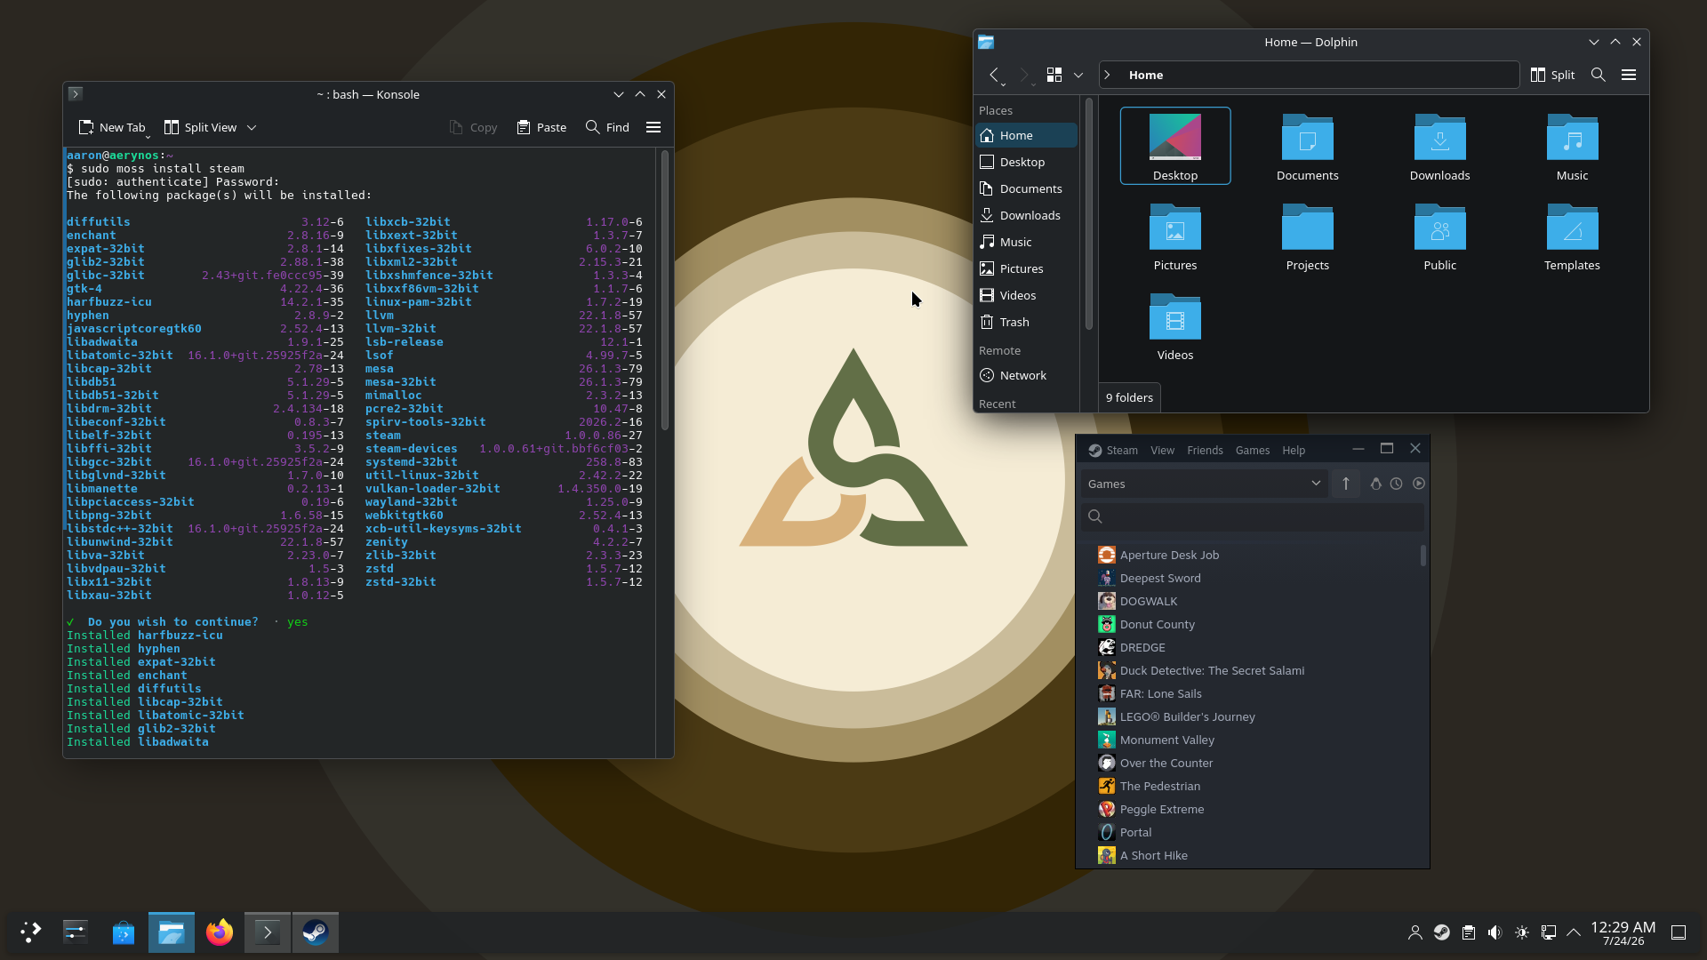Expand the New Tab dropdown arrow in Konsole
This screenshot has width=1707, height=960.
click(x=148, y=136)
